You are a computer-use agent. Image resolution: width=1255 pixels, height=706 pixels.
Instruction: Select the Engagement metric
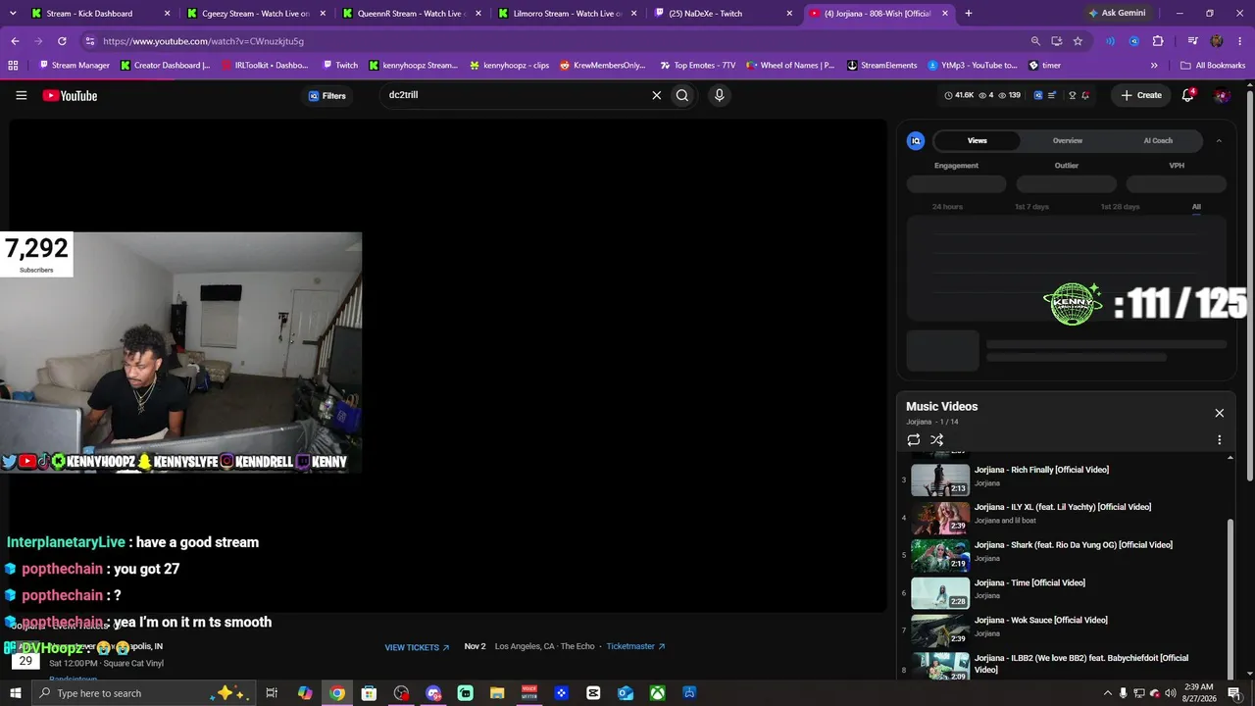[x=956, y=166]
